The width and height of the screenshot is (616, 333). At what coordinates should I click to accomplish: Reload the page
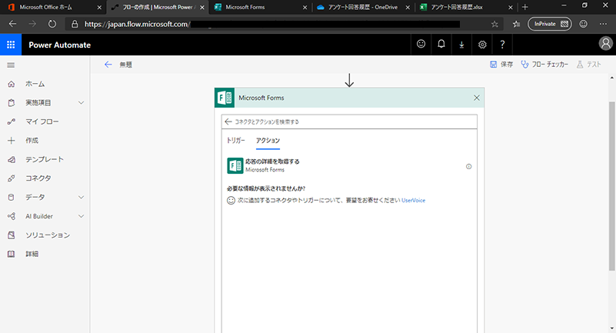pos(52,24)
